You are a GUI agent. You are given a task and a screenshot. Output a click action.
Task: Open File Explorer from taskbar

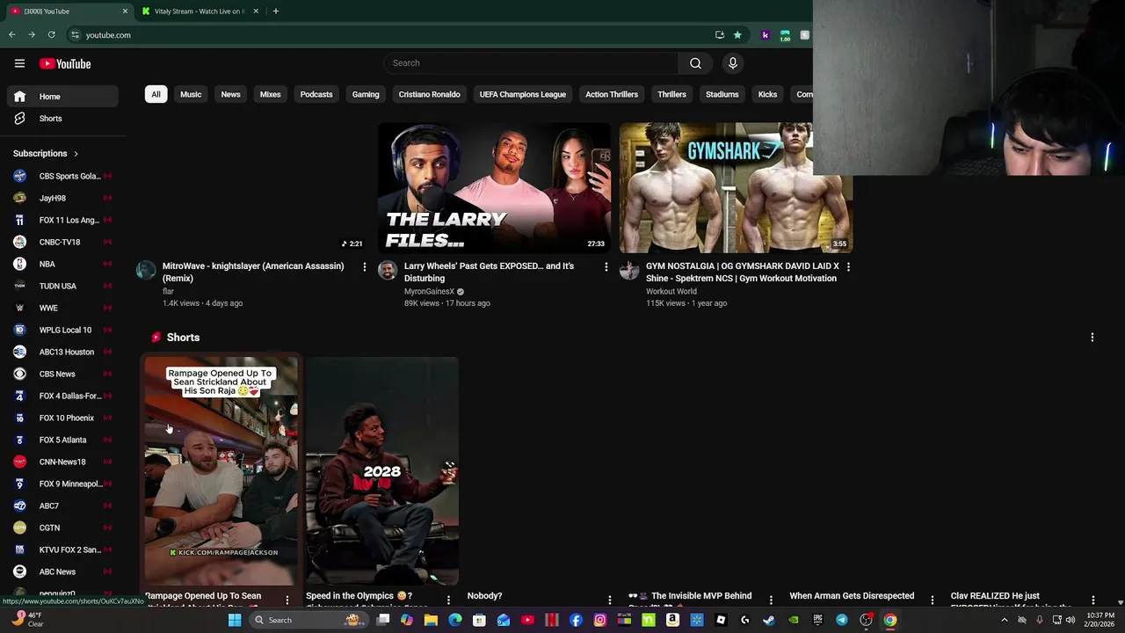coord(431,620)
